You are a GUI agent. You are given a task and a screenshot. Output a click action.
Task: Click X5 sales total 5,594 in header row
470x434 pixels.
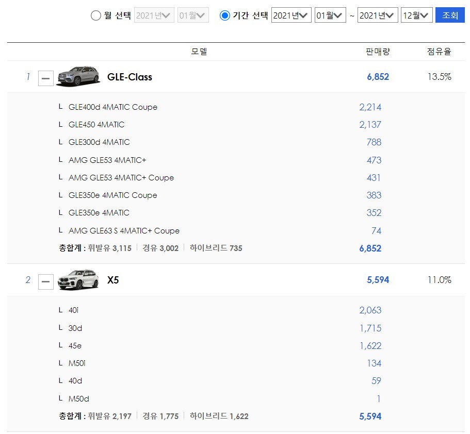378,280
